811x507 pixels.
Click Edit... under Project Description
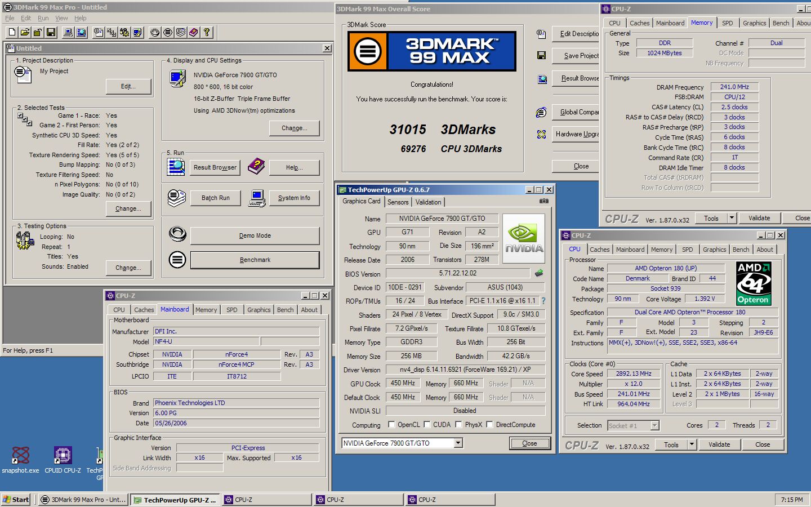[x=128, y=86]
